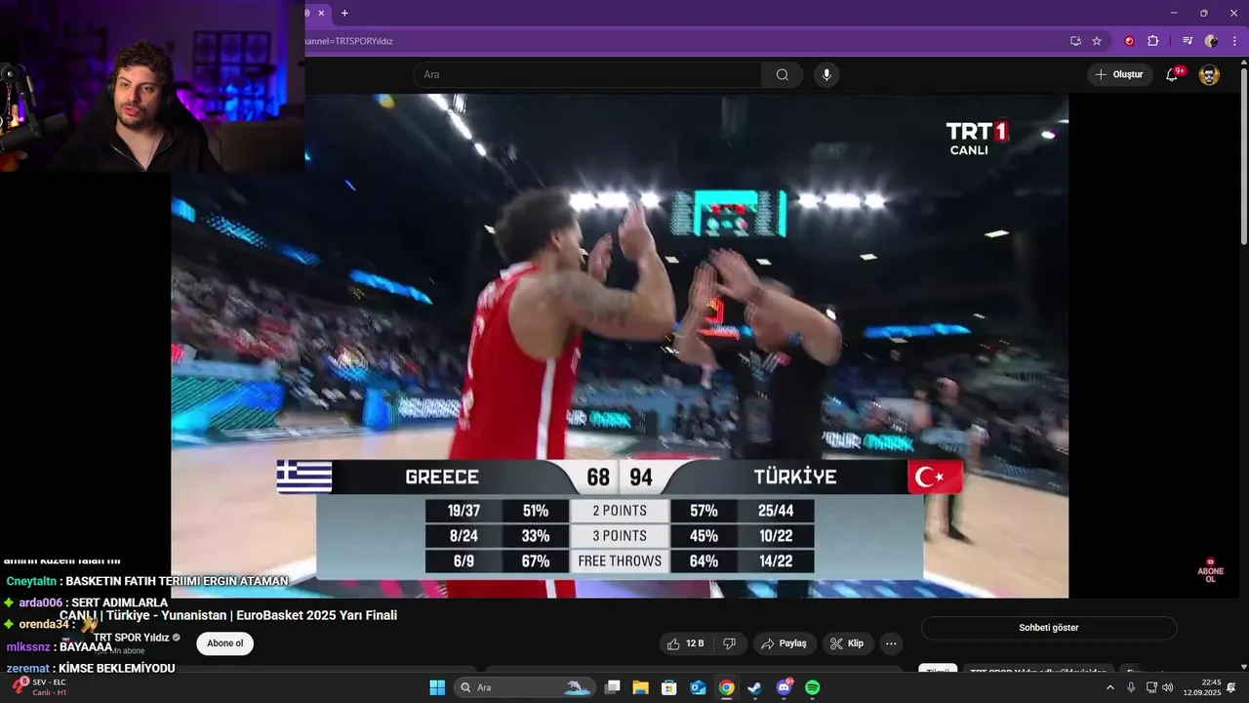Screen dimensions: 1249x703
Task: Like the video with thumbs up
Action: click(x=686, y=643)
